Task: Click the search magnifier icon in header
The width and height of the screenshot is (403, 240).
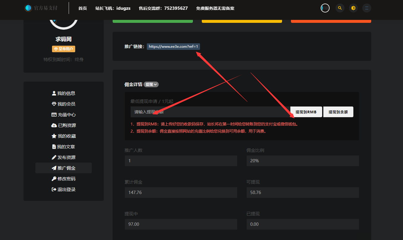Action: click(x=340, y=8)
